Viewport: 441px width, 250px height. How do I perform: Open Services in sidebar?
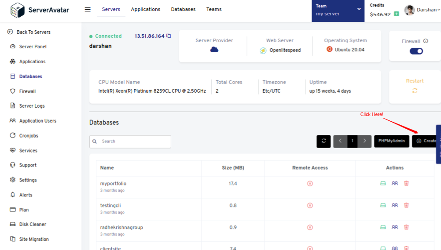pyautogui.click(x=23, y=151)
